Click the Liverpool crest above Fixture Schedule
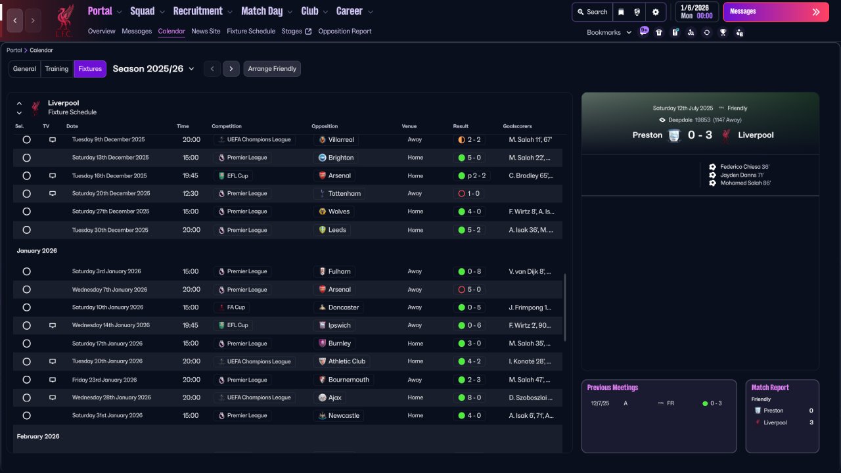 coord(35,108)
